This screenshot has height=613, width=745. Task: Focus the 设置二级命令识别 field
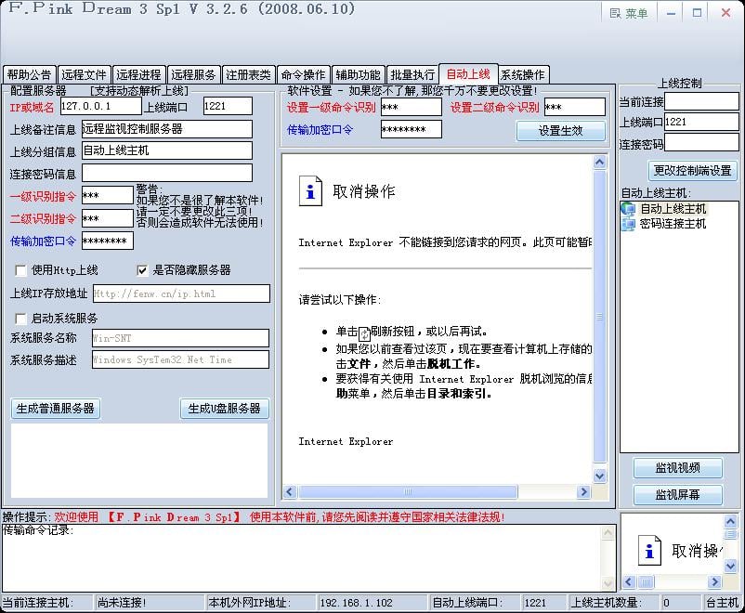pyautogui.click(x=575, y=107)
